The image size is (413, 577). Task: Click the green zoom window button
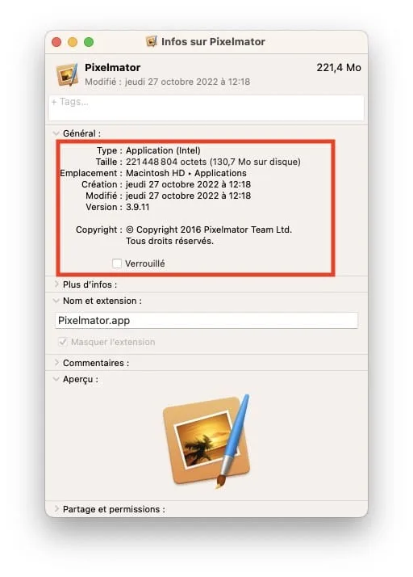tap(89, 42)
